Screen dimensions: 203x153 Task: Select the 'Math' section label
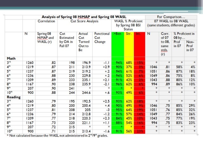(11, 58)
